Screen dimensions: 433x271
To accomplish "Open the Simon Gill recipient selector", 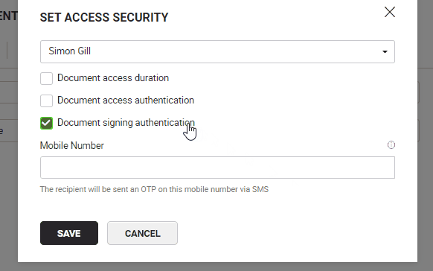I will 217,51.
